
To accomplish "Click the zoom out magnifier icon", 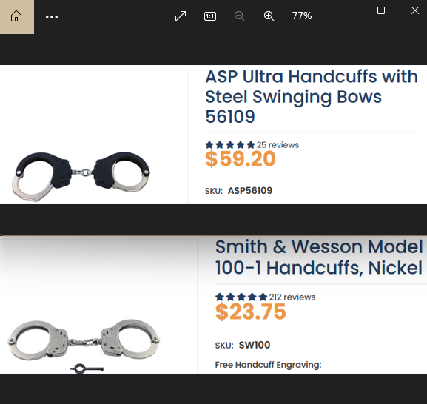I will 240,16.
